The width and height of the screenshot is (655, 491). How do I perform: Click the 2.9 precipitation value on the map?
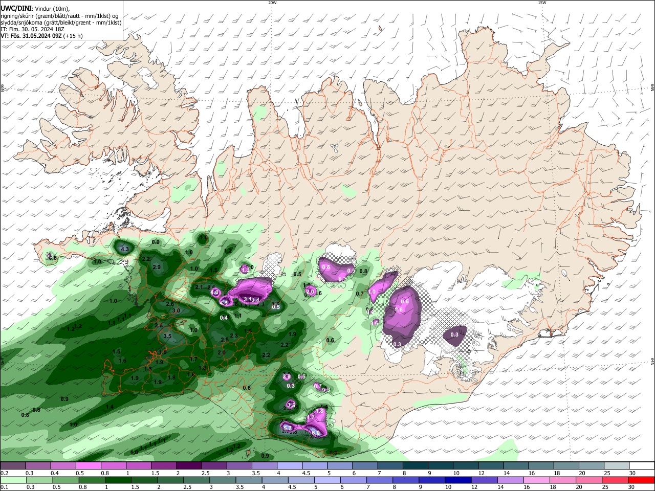[157, 267]
